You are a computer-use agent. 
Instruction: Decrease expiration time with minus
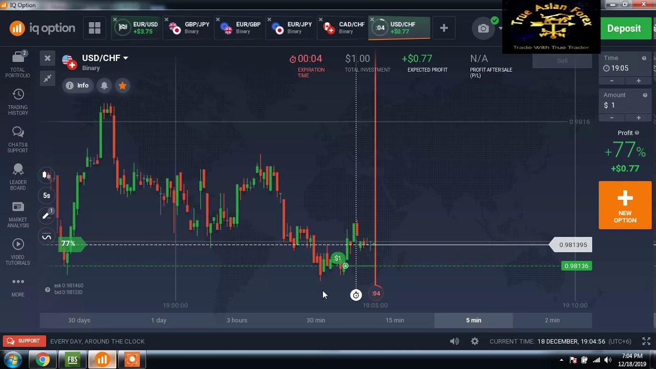click(x=611, y=81)
